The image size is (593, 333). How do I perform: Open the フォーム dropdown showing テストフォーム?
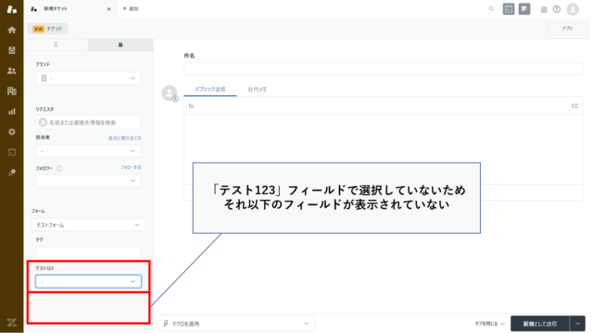pyautogui.click(x=89, y=225)
